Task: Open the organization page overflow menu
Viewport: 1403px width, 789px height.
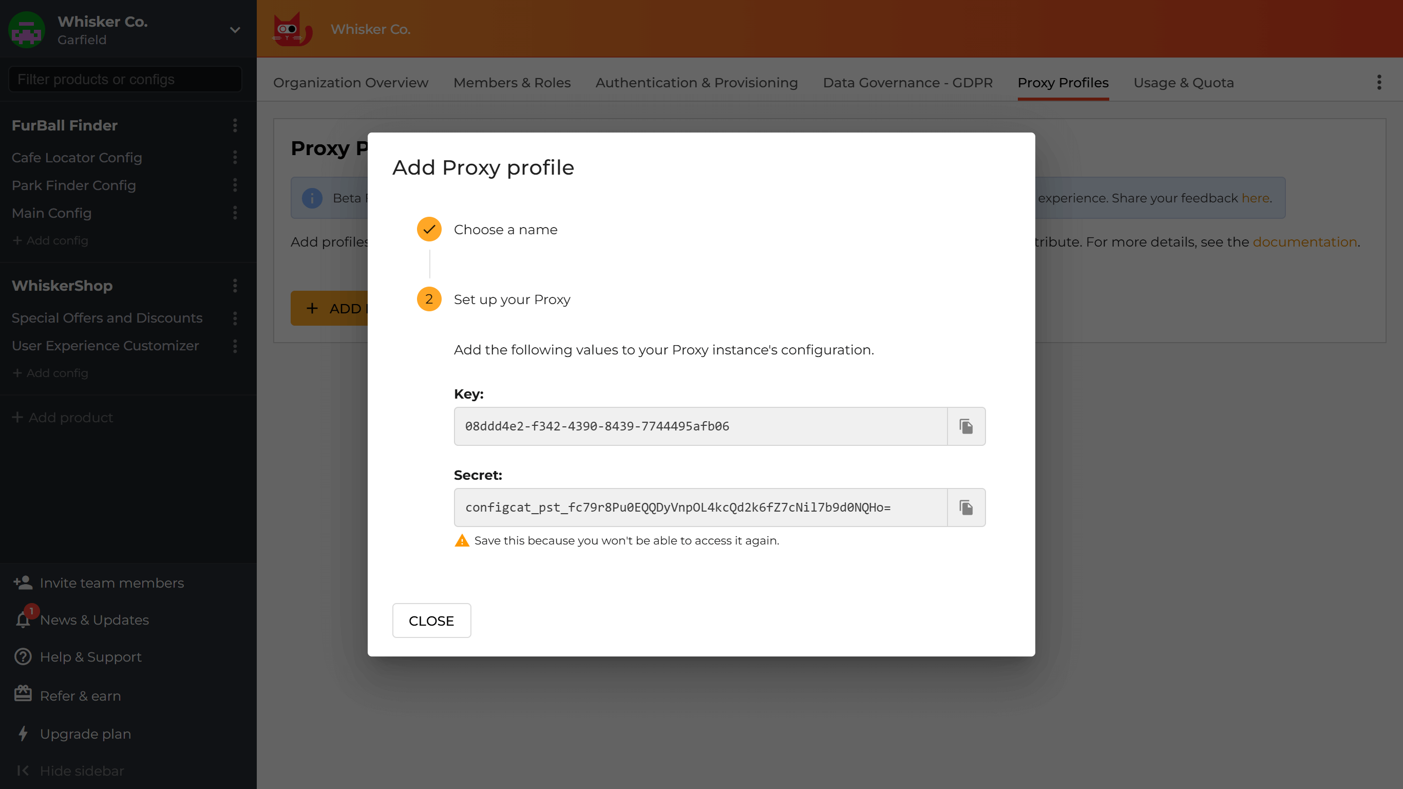Action: coord(1378,82)
